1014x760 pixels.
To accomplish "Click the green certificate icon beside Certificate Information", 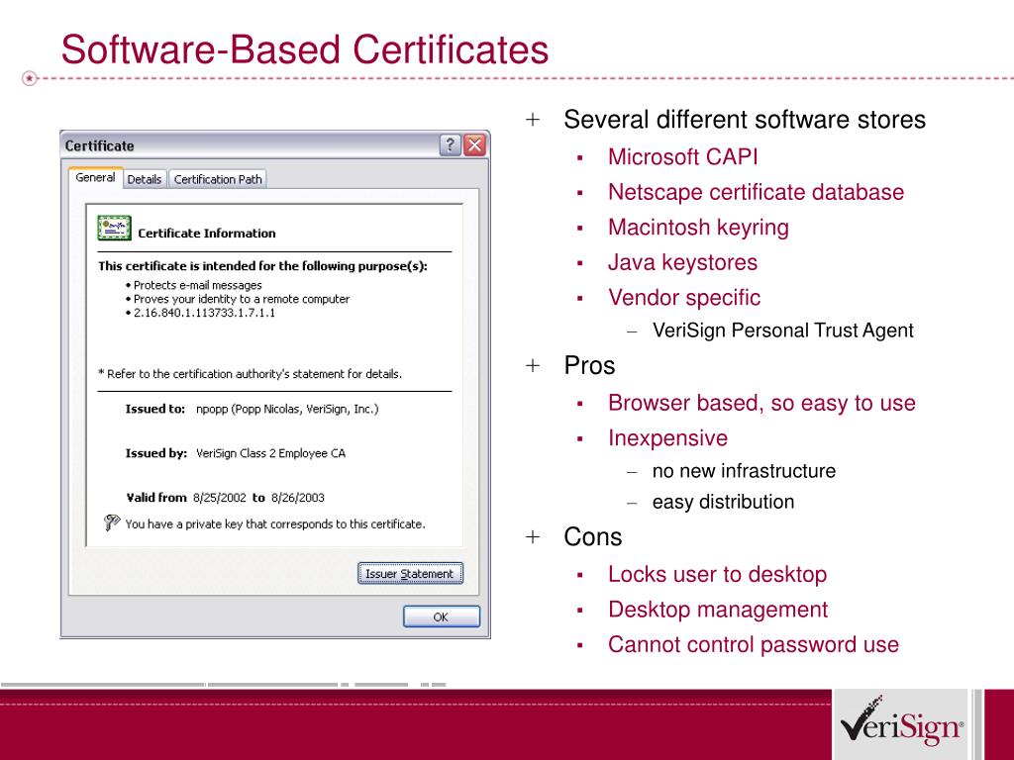I will (x=114, y=229).
